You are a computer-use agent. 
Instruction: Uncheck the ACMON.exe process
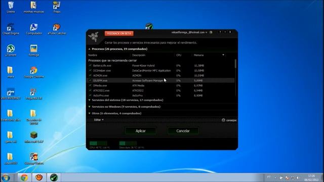click(90, 75)
